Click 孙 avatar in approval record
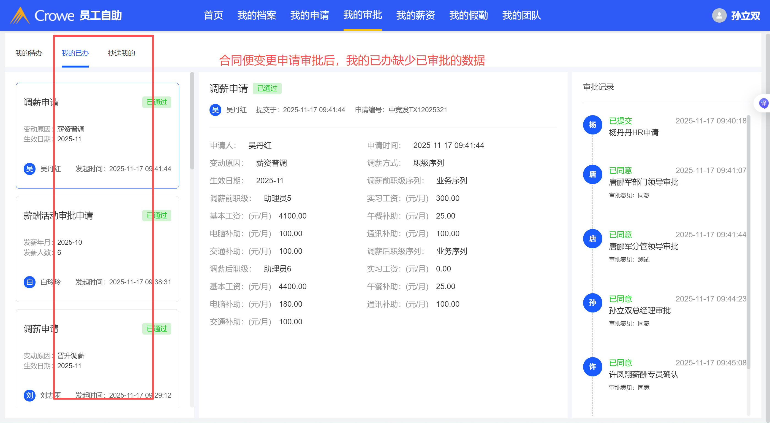 (x=592, y=303)
